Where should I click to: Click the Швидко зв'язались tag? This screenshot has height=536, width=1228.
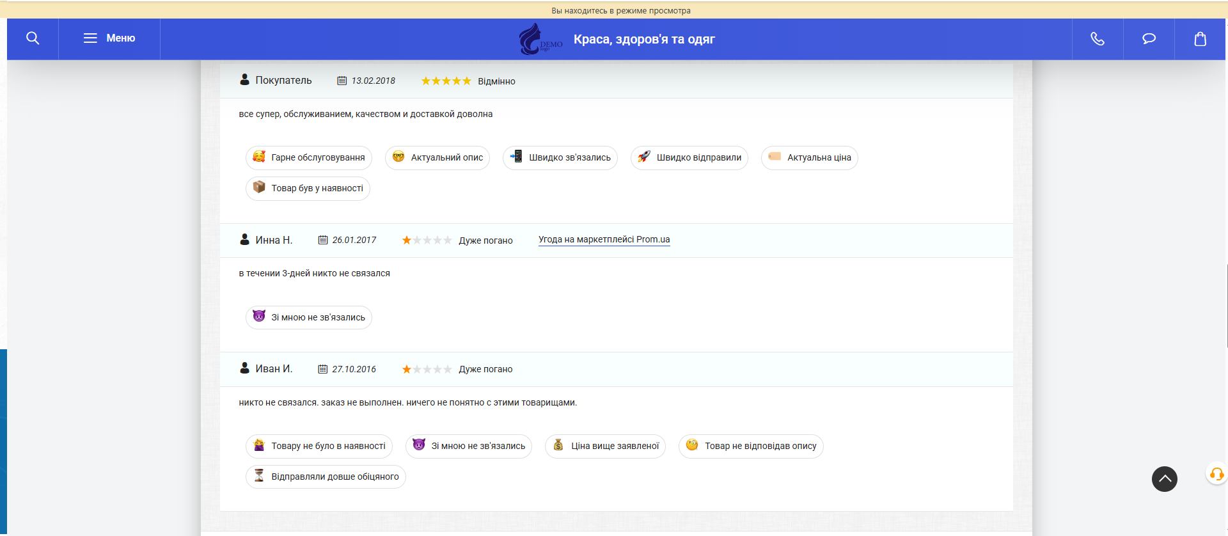[560, 157]
